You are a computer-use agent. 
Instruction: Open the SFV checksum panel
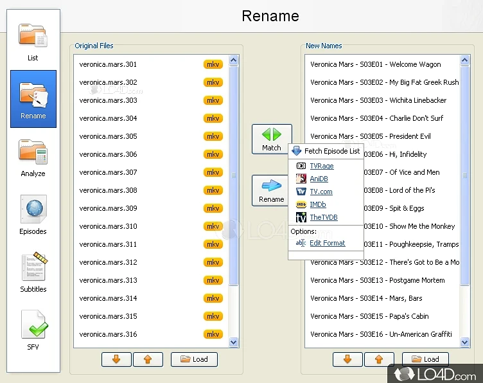click(x=33, y=332)
